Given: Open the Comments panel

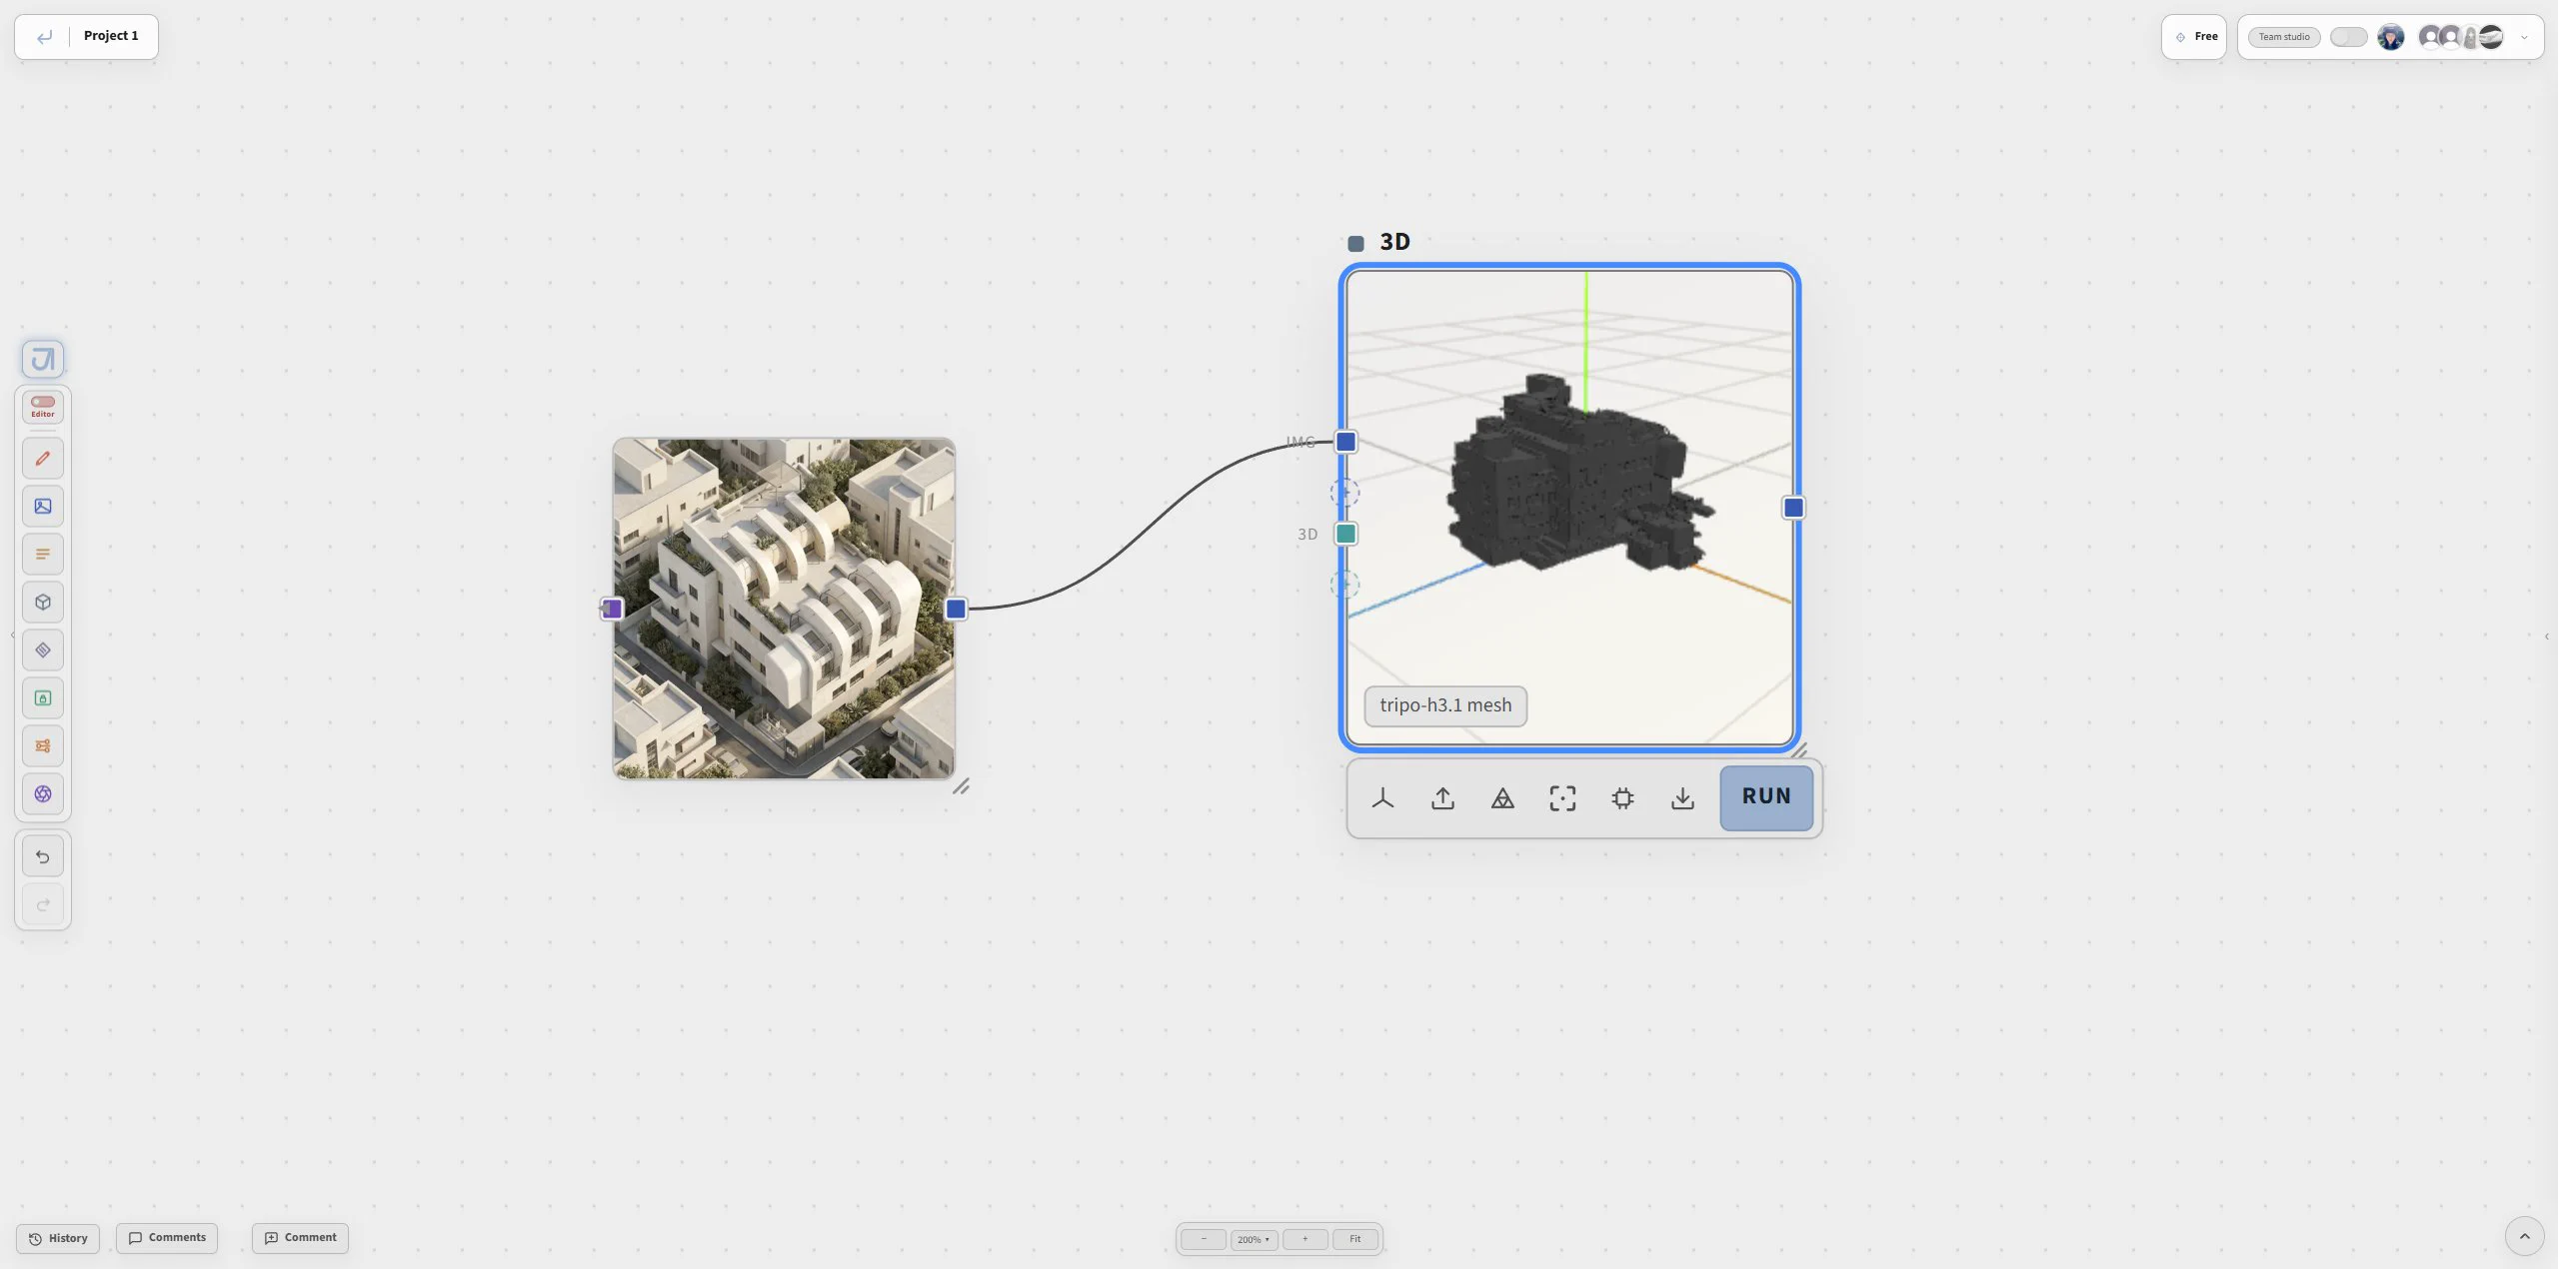Looking at the screenshot, I should tap(167, 1237).
